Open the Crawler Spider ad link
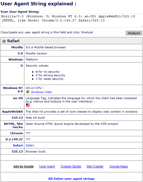 click(71, 166)
